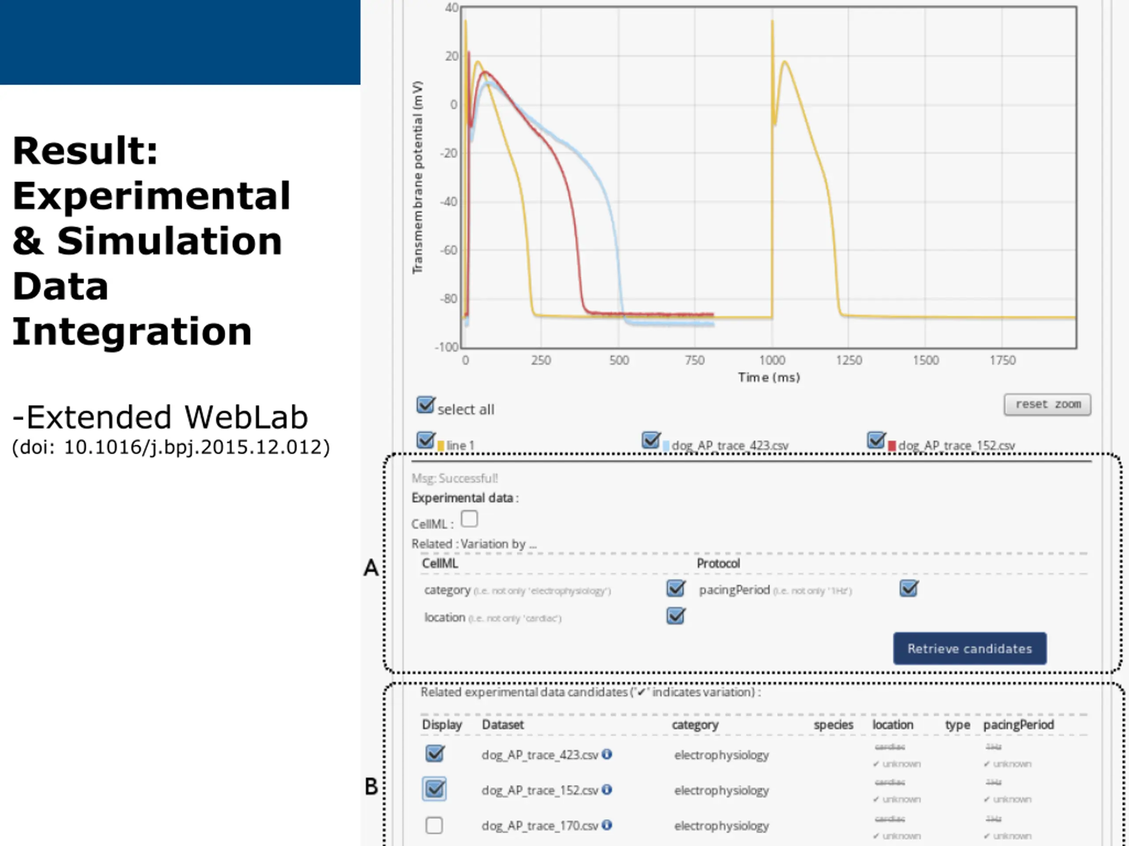The height and width of the screenshot is (846, 1129).
Task: Click the 'Dataset' column header
Action: 503,725
